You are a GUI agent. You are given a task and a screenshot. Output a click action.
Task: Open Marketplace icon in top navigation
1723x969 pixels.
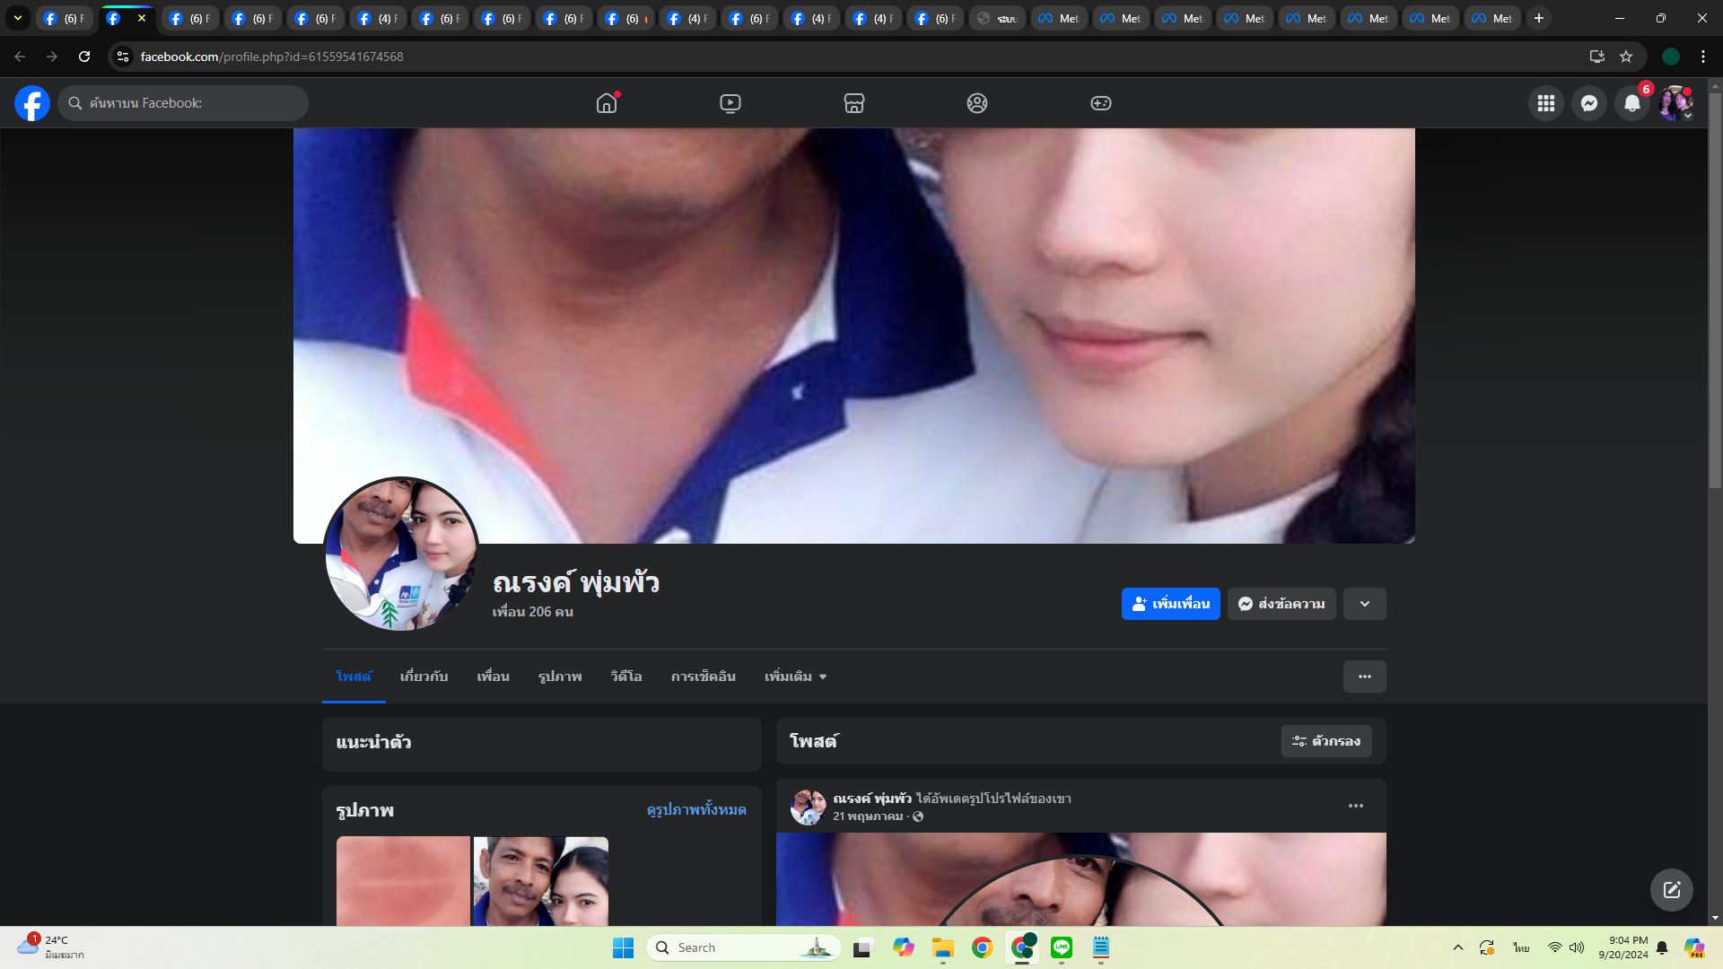(853, 103)
